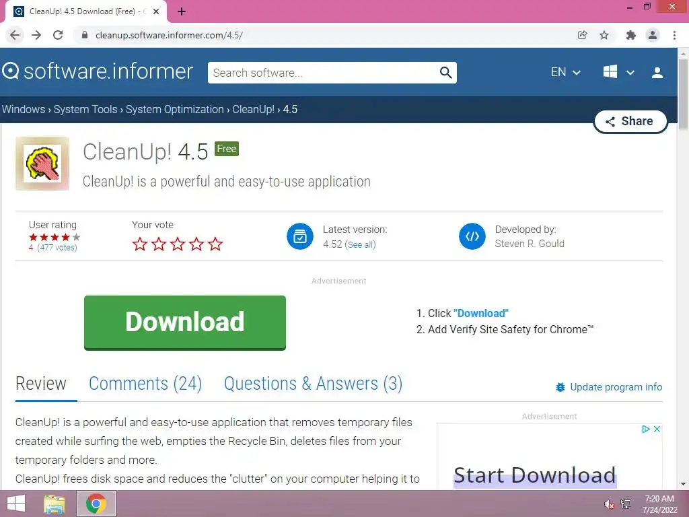The width and height of the screenshot is (689, 517).
Task: Open the Windows breadcrumb link
Action: coord(24,109)
